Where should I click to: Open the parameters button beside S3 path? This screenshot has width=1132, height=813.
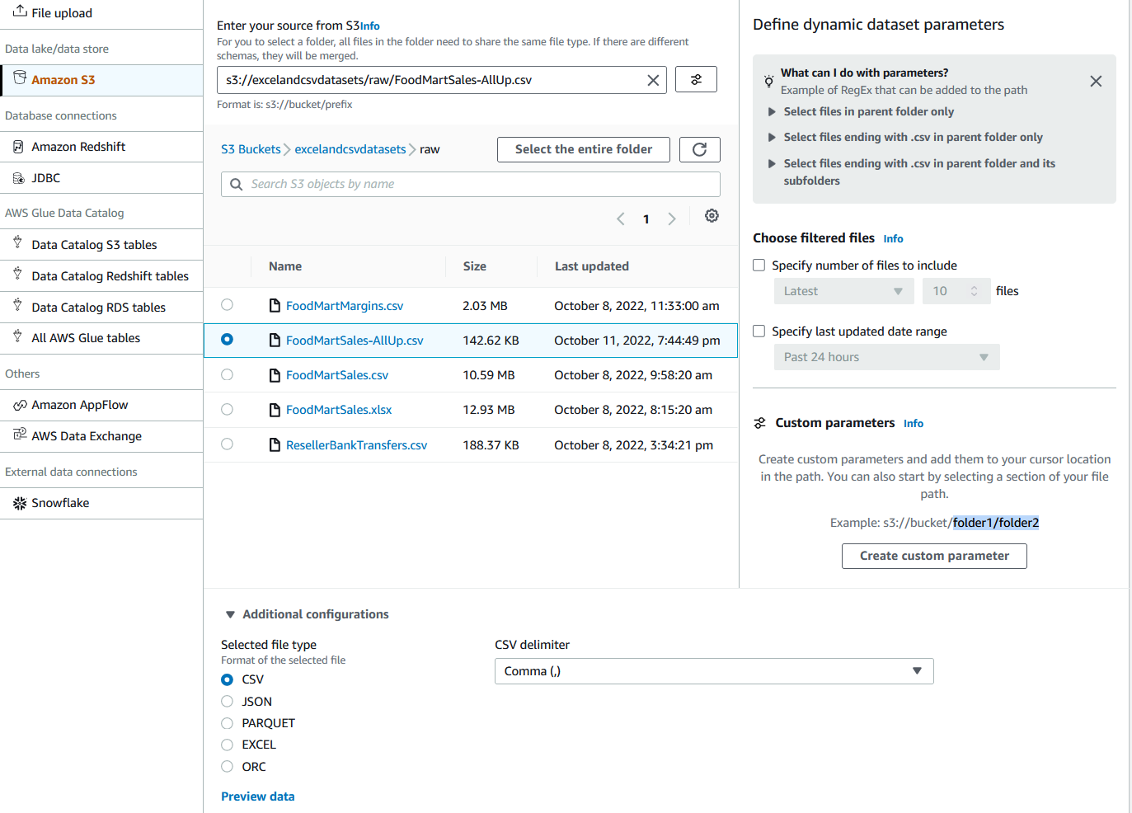(696, 79)
